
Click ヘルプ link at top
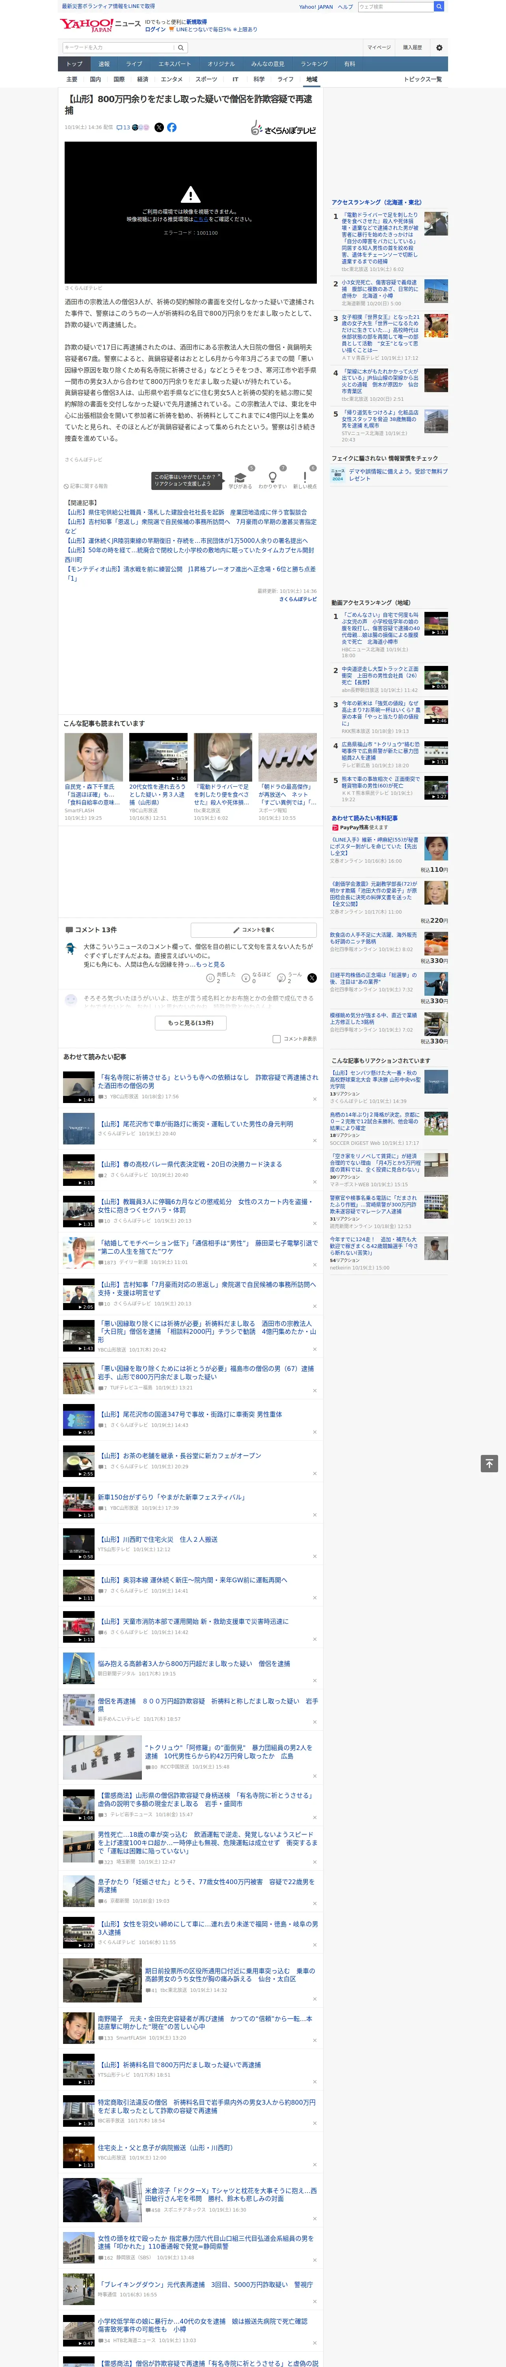[345, 6]
